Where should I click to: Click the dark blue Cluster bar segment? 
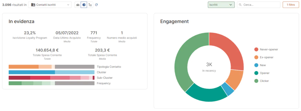(x=32, y=72)
